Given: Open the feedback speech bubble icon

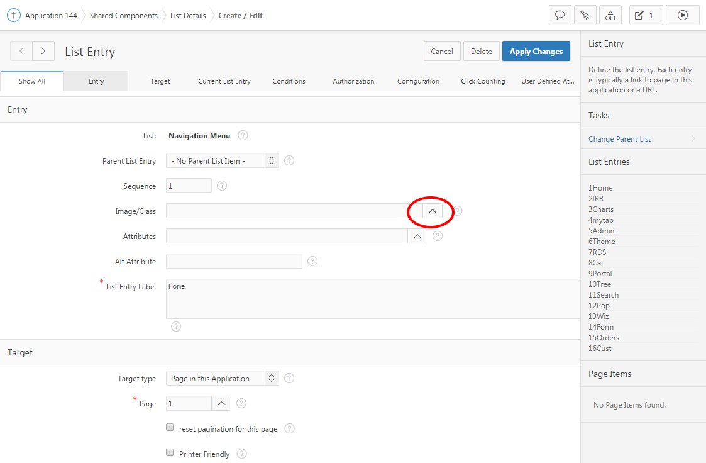Looking at the screenshot, I should 560,15.
